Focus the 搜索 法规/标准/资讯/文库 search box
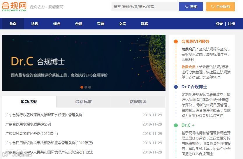This screenshot has height=159, width=243. (145, 7)
